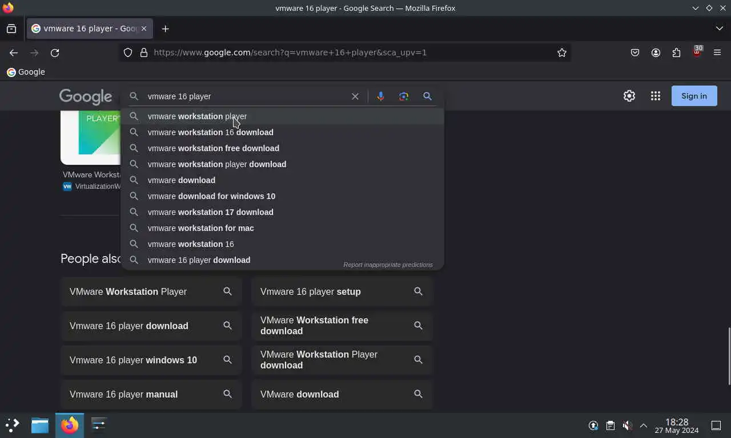Open related search Vmware 16 player manual
731x438 pixels.
[151, 394]
